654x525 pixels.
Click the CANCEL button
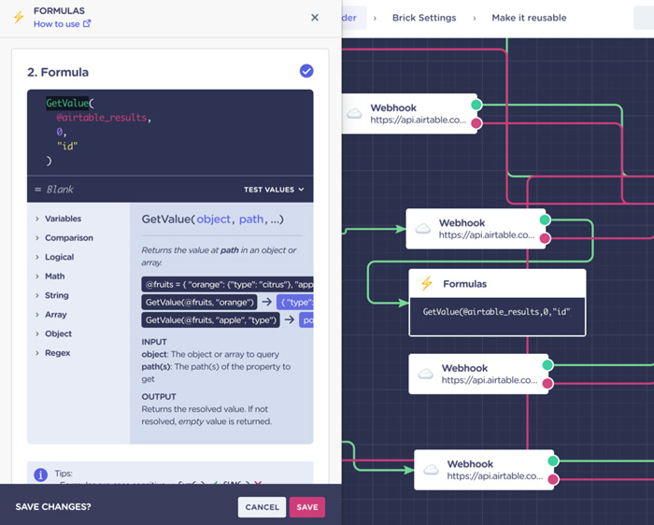click(x=262, y=507)
